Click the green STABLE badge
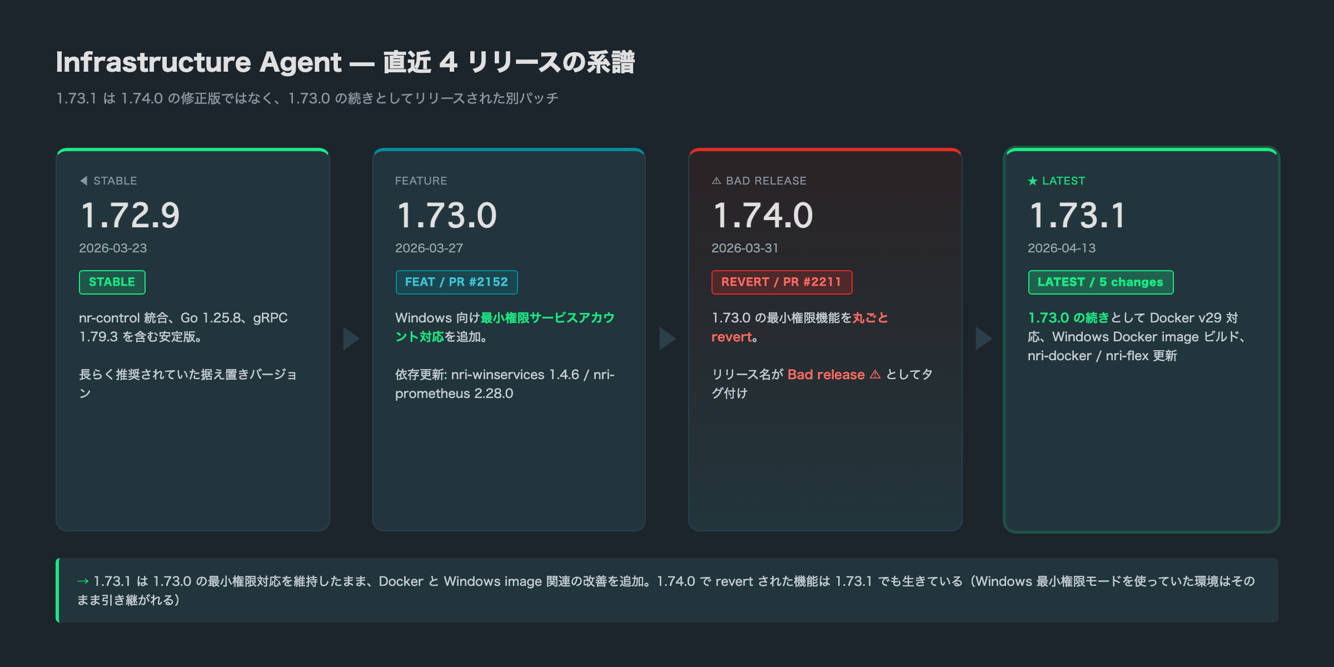The height and width of the screenshot is (667, 1334). pyautogui.click(x=112, y=282)
